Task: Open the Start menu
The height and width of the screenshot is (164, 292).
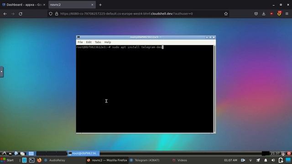Action: [x=7, y=160]
